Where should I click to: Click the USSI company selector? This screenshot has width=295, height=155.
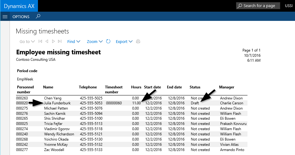(289, 6)
